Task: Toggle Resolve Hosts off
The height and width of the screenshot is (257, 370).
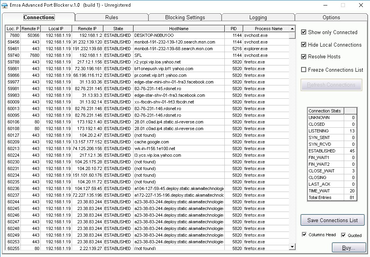Action: [x=303, y=56]
